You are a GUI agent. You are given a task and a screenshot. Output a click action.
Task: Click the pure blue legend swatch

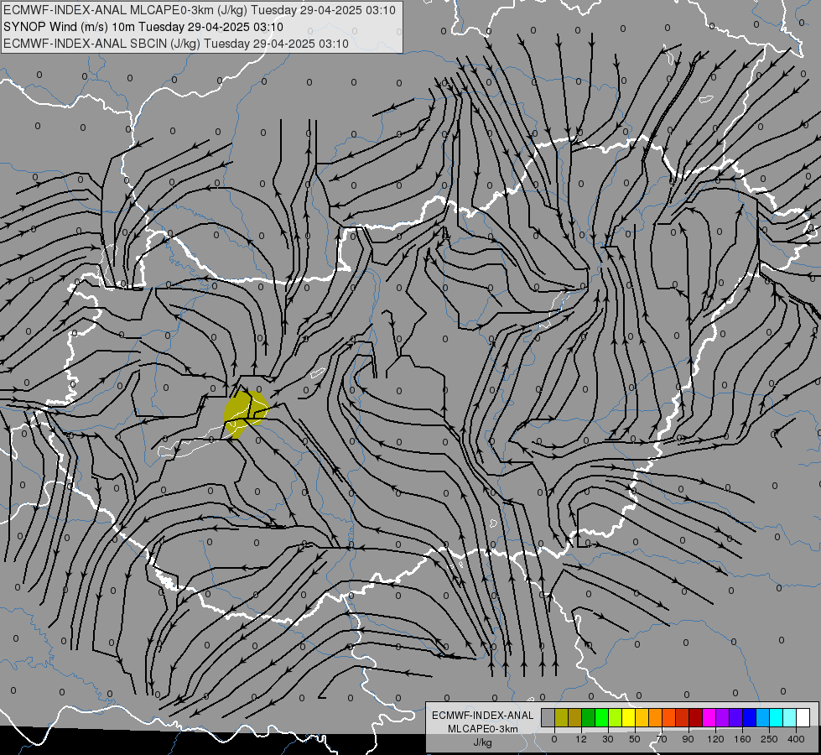750,717
